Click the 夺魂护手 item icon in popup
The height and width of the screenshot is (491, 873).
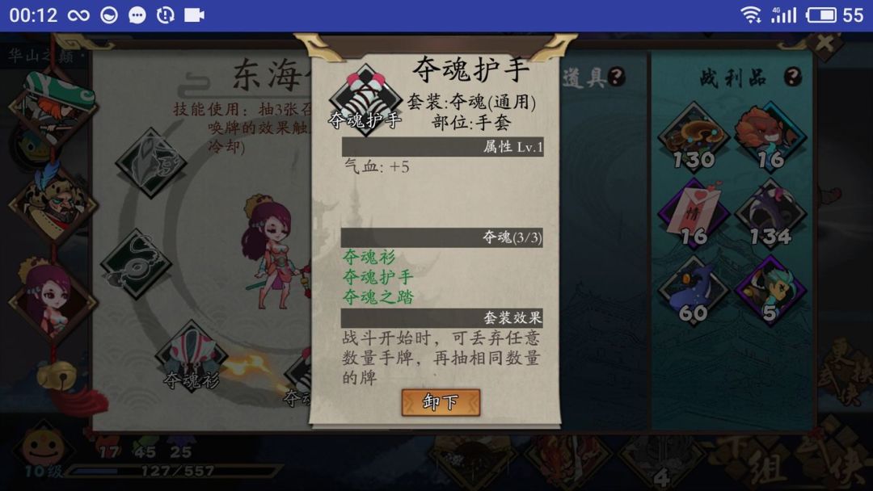pos(365,100)
